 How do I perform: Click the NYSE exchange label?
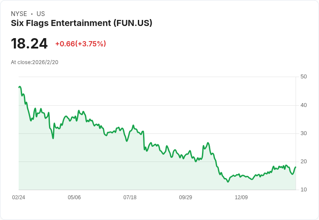19,14
